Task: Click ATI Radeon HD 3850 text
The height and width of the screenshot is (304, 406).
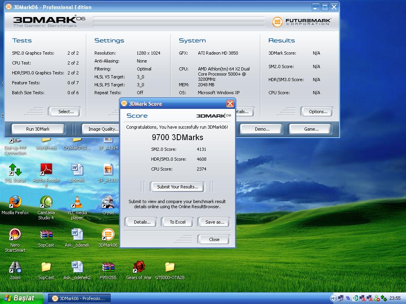Action: (x=218, y=53)
